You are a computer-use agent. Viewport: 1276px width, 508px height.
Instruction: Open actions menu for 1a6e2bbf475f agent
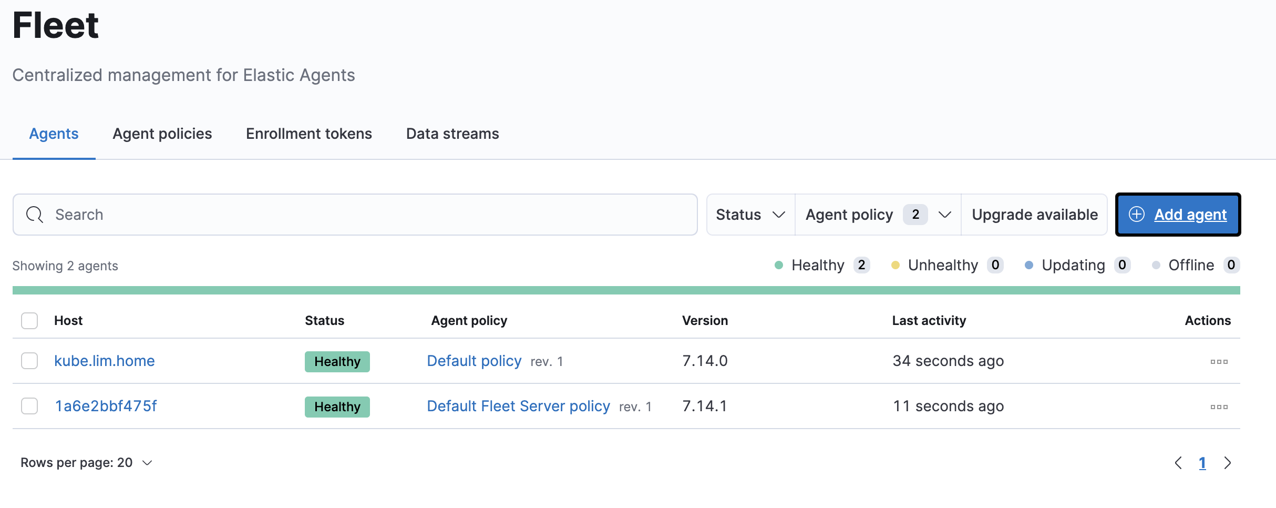coord(1219,407)
